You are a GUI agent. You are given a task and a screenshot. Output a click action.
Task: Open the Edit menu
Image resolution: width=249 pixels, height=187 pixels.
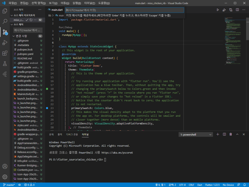tap(24, 3)
